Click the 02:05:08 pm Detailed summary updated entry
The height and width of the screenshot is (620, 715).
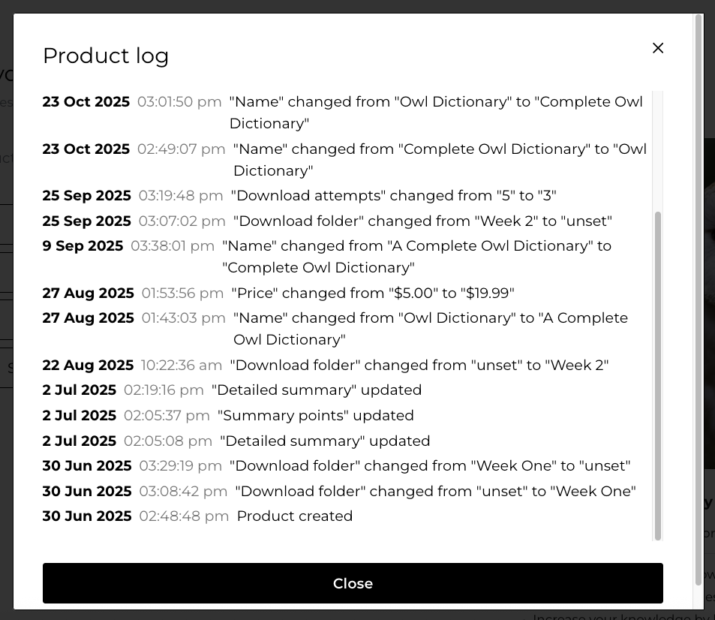325,441
